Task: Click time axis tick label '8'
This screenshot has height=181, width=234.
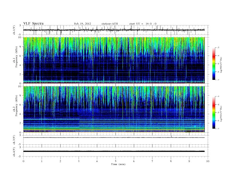Action: (171, 161)
